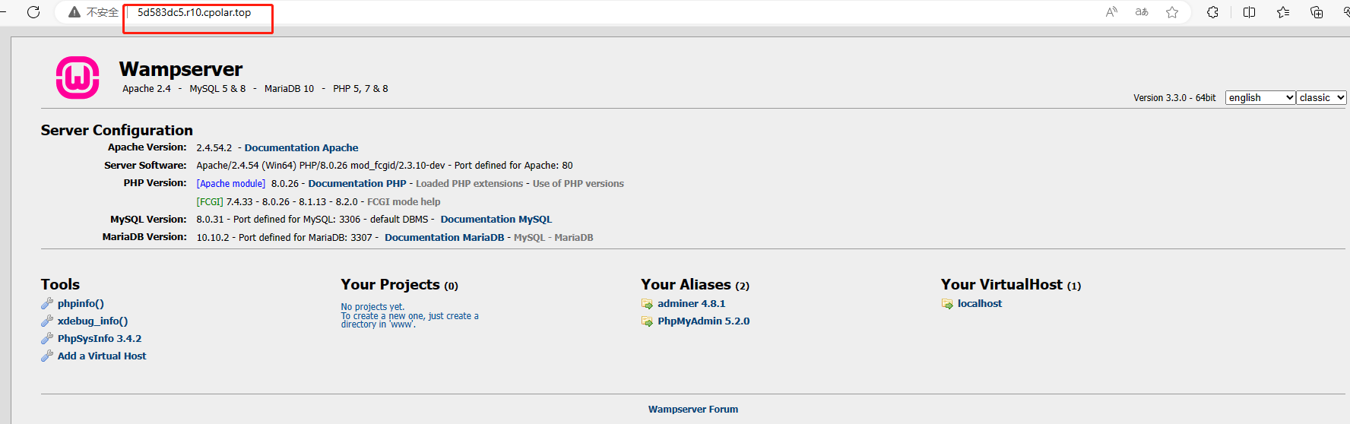The image size is (1350, 424).
Task: Click the pink Wampserver logo
Action: click(78, 78)
